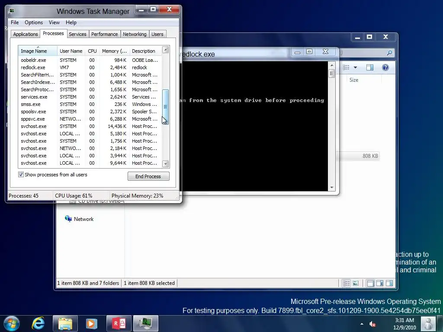
Task: Click redlock console scroll up arrow
Action: [x=332, y=66]
